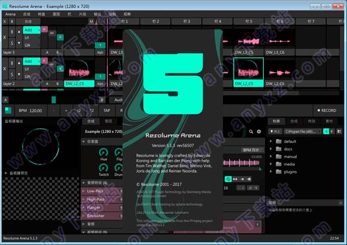Move layer 2 down with arrow
Screen dimensions: 347x245
pyautogui.click(x=19, y=75)
